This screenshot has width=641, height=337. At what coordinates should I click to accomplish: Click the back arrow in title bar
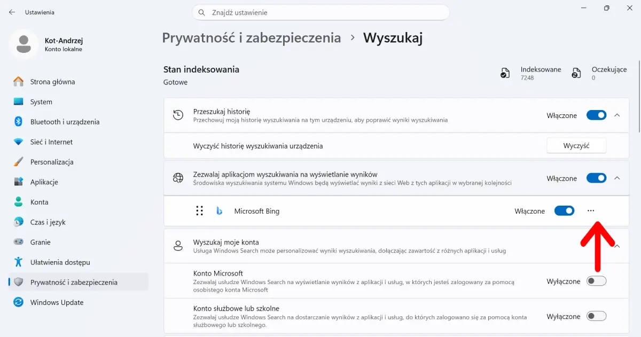coord(12,12)
